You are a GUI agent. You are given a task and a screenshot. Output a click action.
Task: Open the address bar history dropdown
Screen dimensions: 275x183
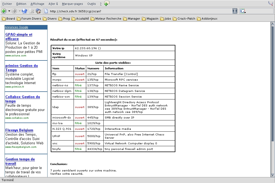(235, 11)
